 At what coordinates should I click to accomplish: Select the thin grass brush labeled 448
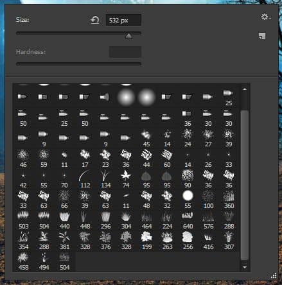click(x=85, y=220)
